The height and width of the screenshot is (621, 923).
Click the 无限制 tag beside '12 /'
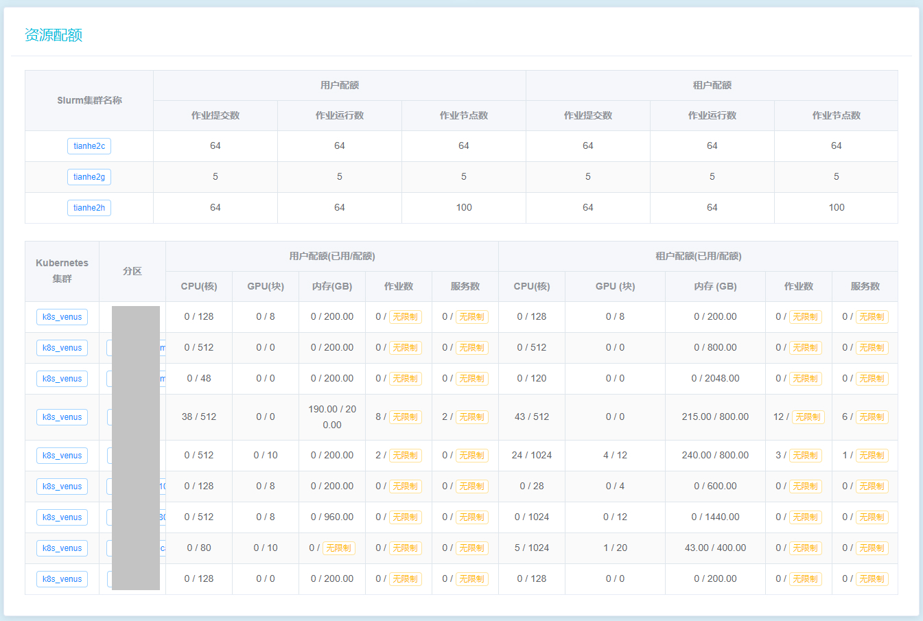coord(808,417)
